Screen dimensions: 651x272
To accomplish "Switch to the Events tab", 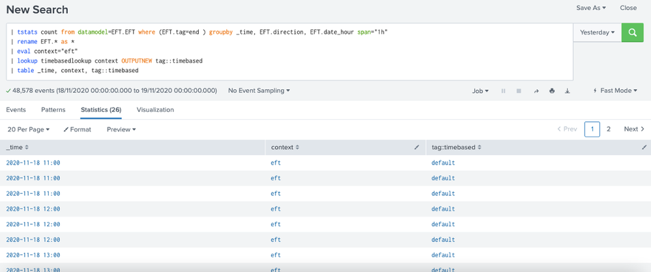I will tap(16, 110).
